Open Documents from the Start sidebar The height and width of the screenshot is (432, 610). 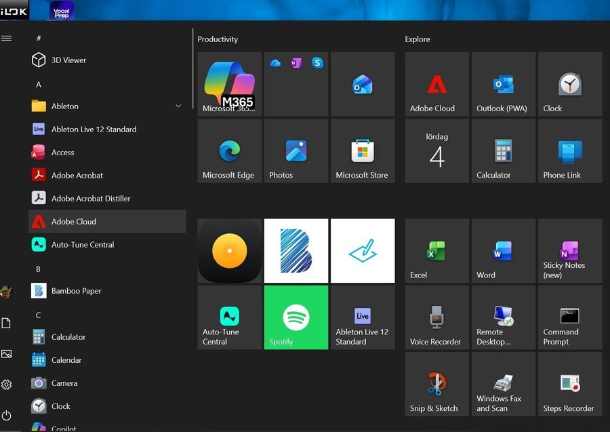6,323
